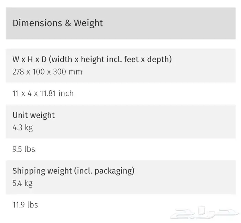Select the 11 x 4 x 11.81 inch row
This screenshot has width=241, height=223.
pos(120,93)
